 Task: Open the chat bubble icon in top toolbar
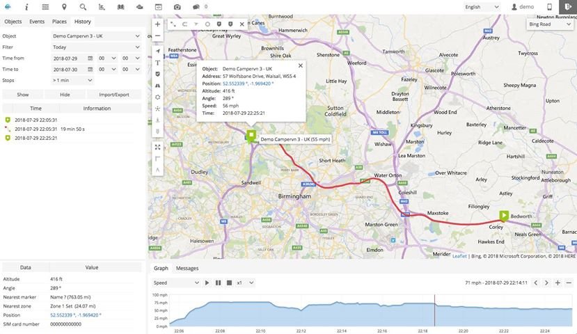click(196, 7)
